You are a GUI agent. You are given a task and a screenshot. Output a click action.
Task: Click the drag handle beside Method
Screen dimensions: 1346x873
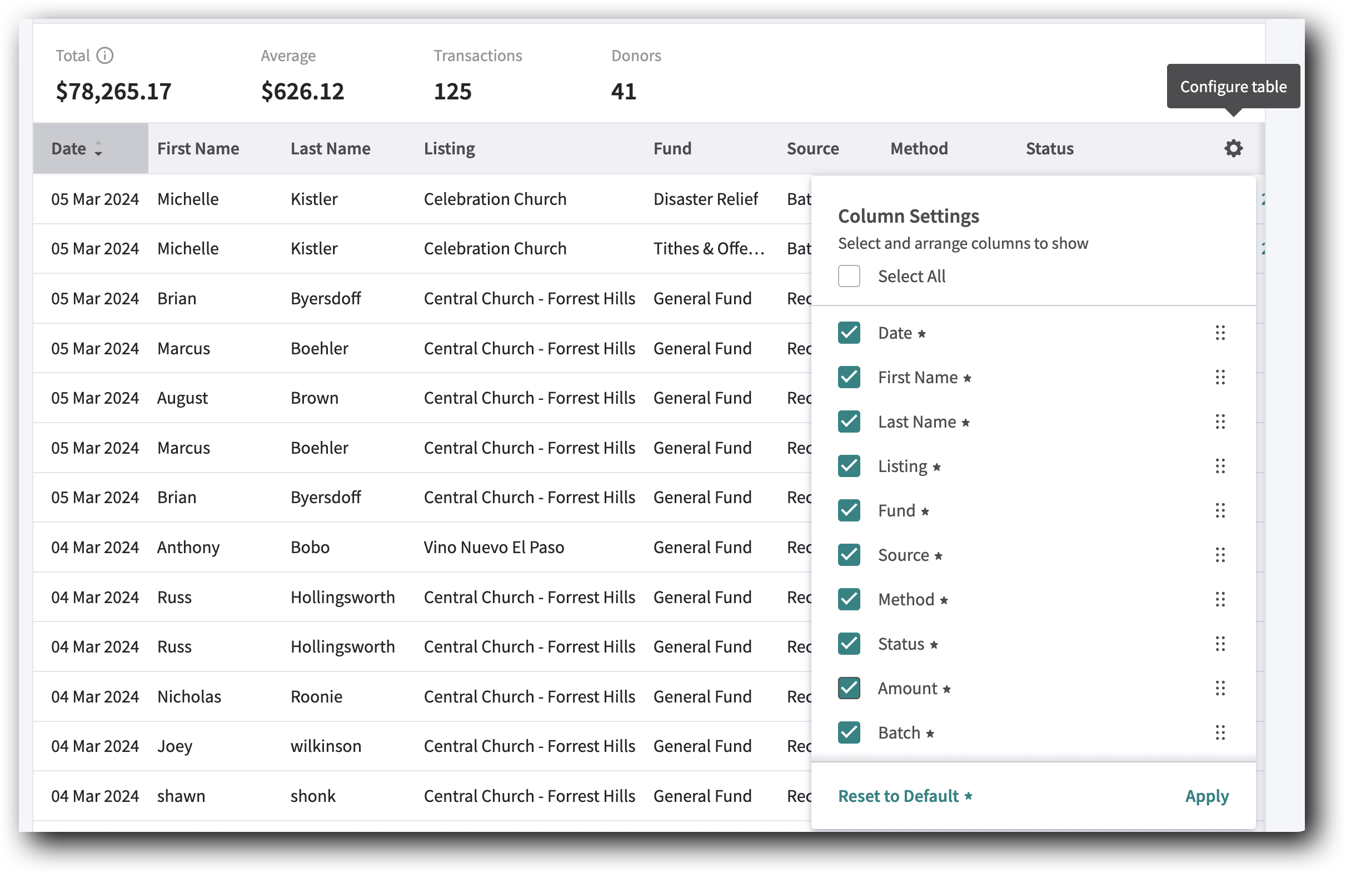pyautogui.click(x=1220, y=599)
